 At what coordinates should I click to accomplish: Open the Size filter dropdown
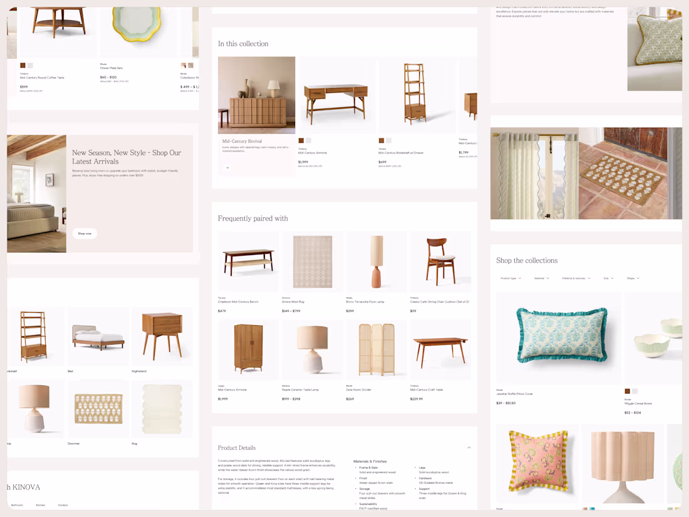click(x=608, y=278)
